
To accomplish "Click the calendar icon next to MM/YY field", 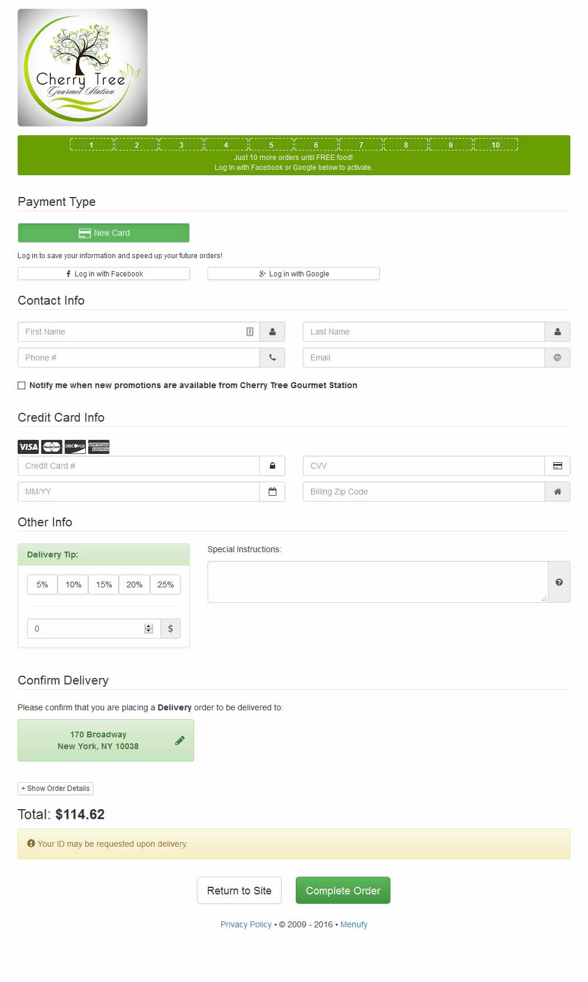I will (272, 492).
